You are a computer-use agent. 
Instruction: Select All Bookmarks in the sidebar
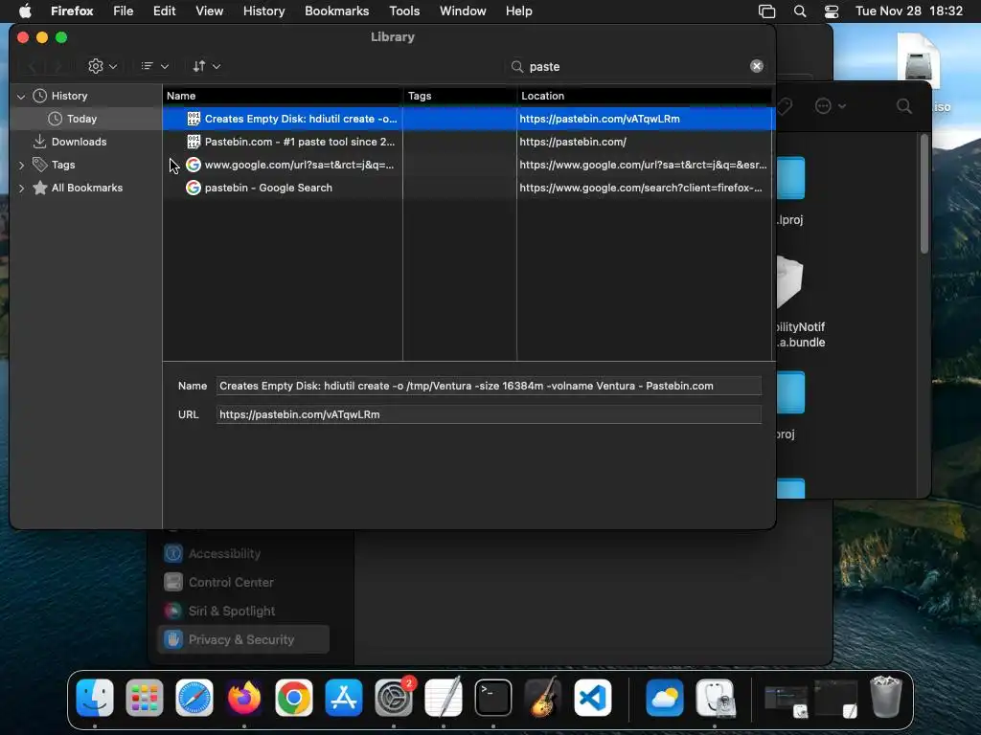coord(86,188)
